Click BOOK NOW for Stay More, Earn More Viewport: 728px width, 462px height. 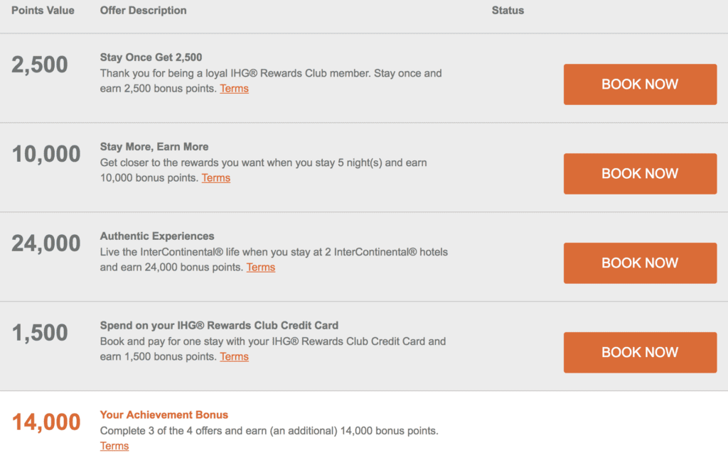(x=640, y=174)
